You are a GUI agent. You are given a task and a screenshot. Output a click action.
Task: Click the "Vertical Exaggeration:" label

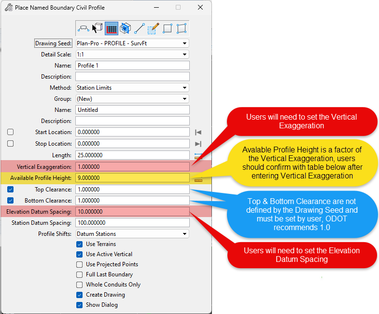[x=44, y=167]
